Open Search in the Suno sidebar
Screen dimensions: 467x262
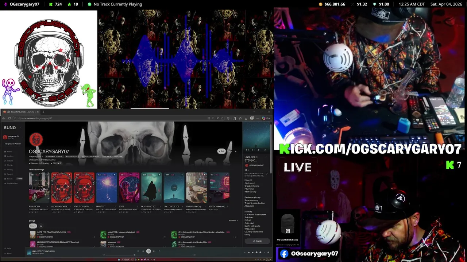9,174
